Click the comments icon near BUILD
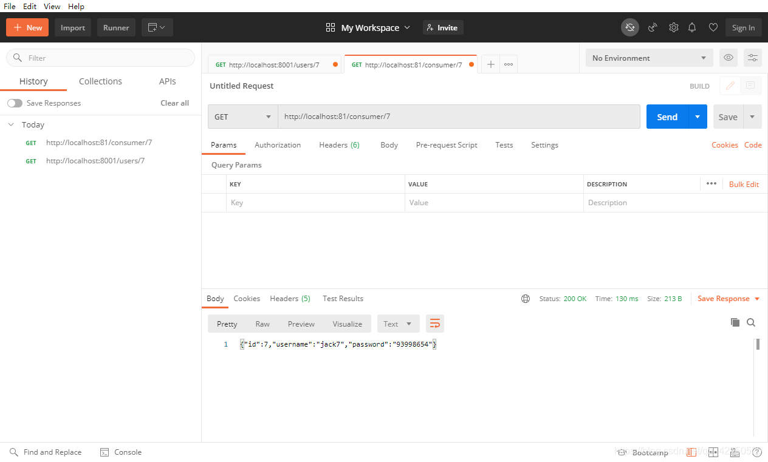The width and height of the screenshot is (768, 462). [x=750, y=86]
